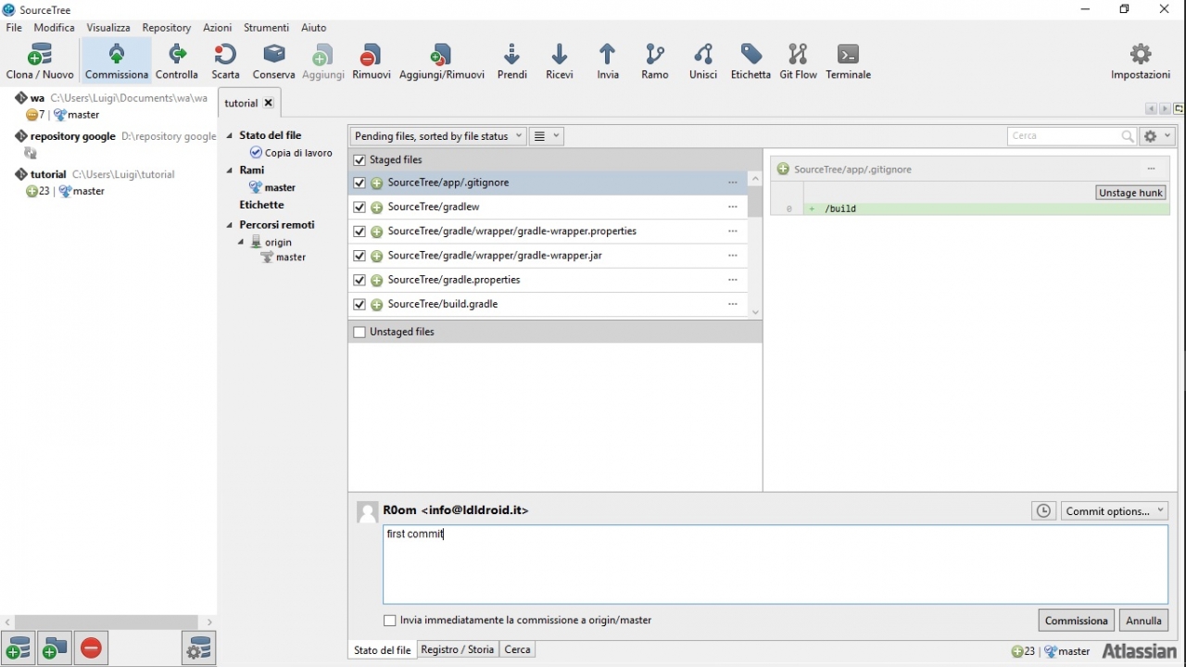Click the Git Flow toolbar icon
Viewport: 1186px width, 667px height.
tap(798, 61)
